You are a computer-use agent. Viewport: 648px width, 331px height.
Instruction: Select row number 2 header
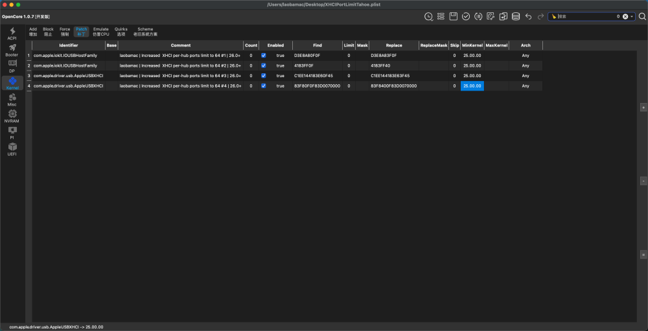[x=29, y=65]
